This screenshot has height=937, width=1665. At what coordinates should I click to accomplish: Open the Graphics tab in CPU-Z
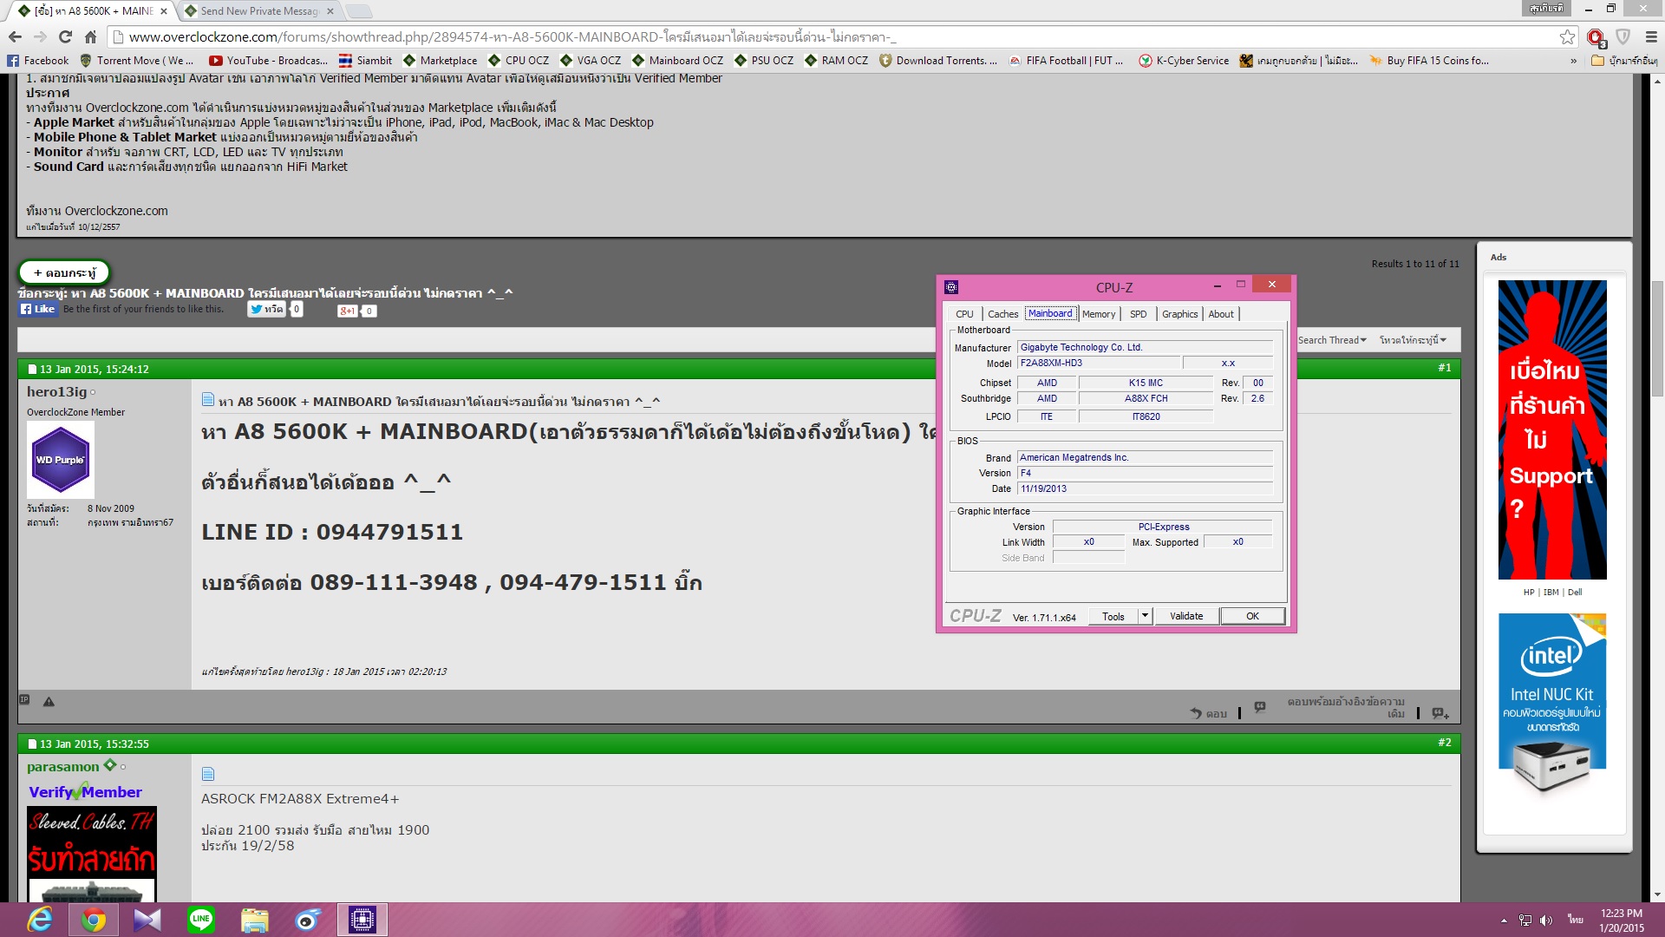click(1179, 314)
